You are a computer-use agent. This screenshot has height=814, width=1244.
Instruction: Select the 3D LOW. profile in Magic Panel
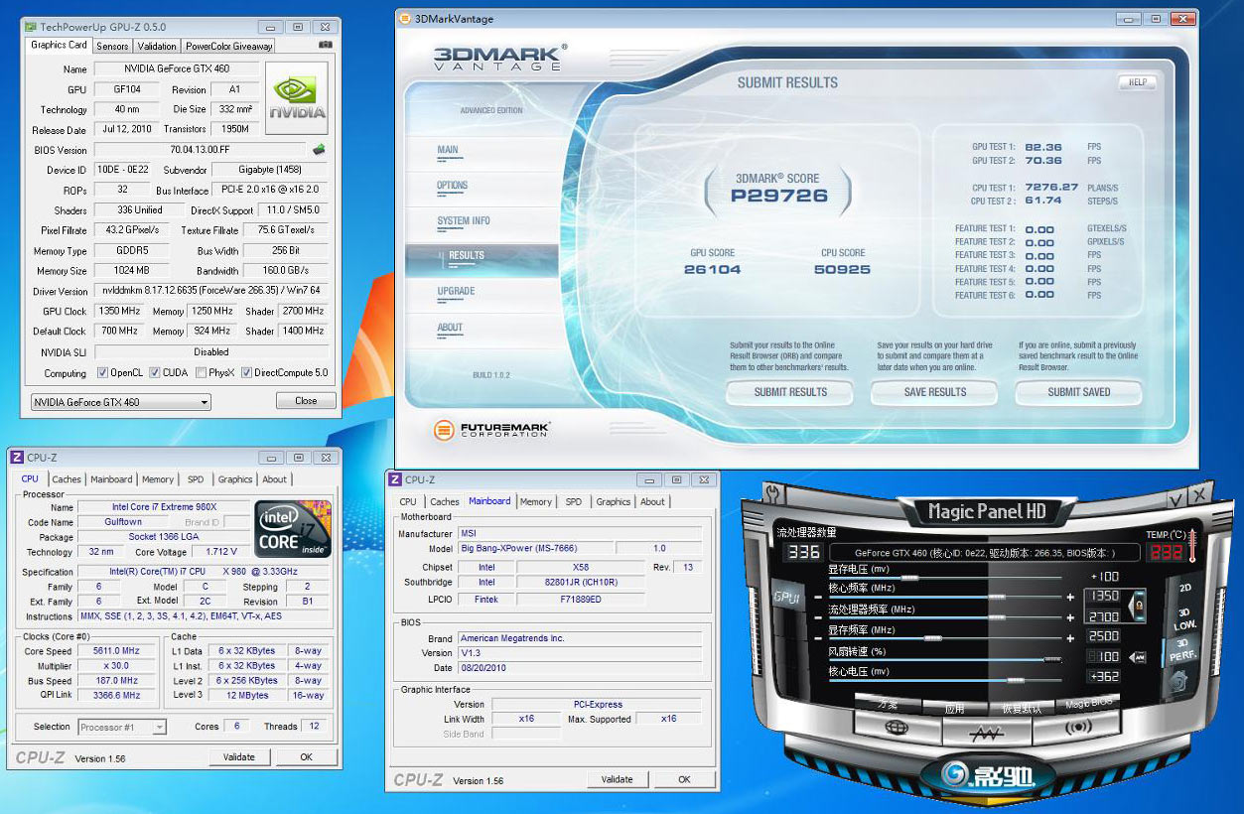tap(1184, 619)
